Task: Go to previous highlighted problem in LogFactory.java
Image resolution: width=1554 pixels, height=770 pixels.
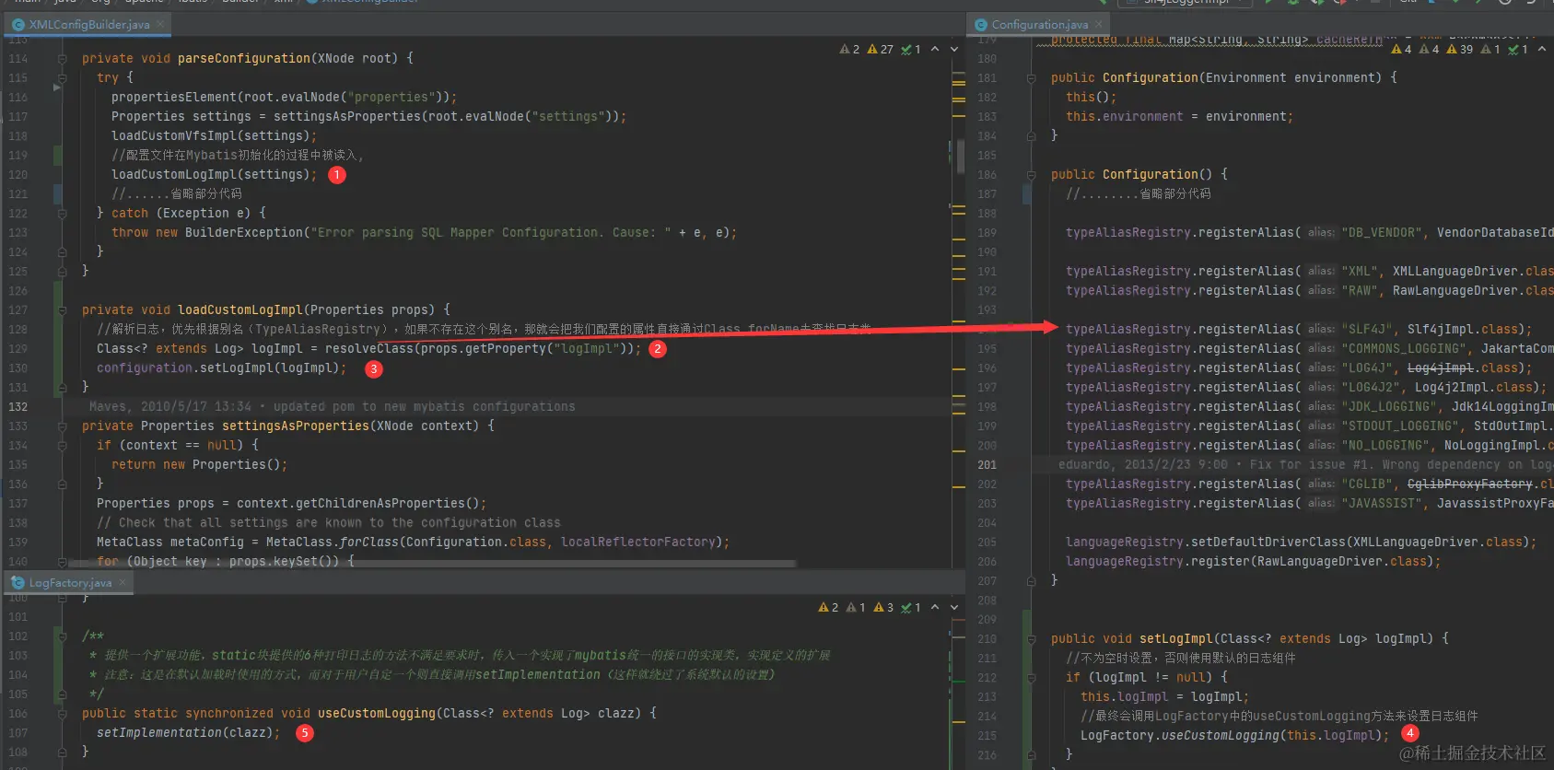Action: point(935,607)
